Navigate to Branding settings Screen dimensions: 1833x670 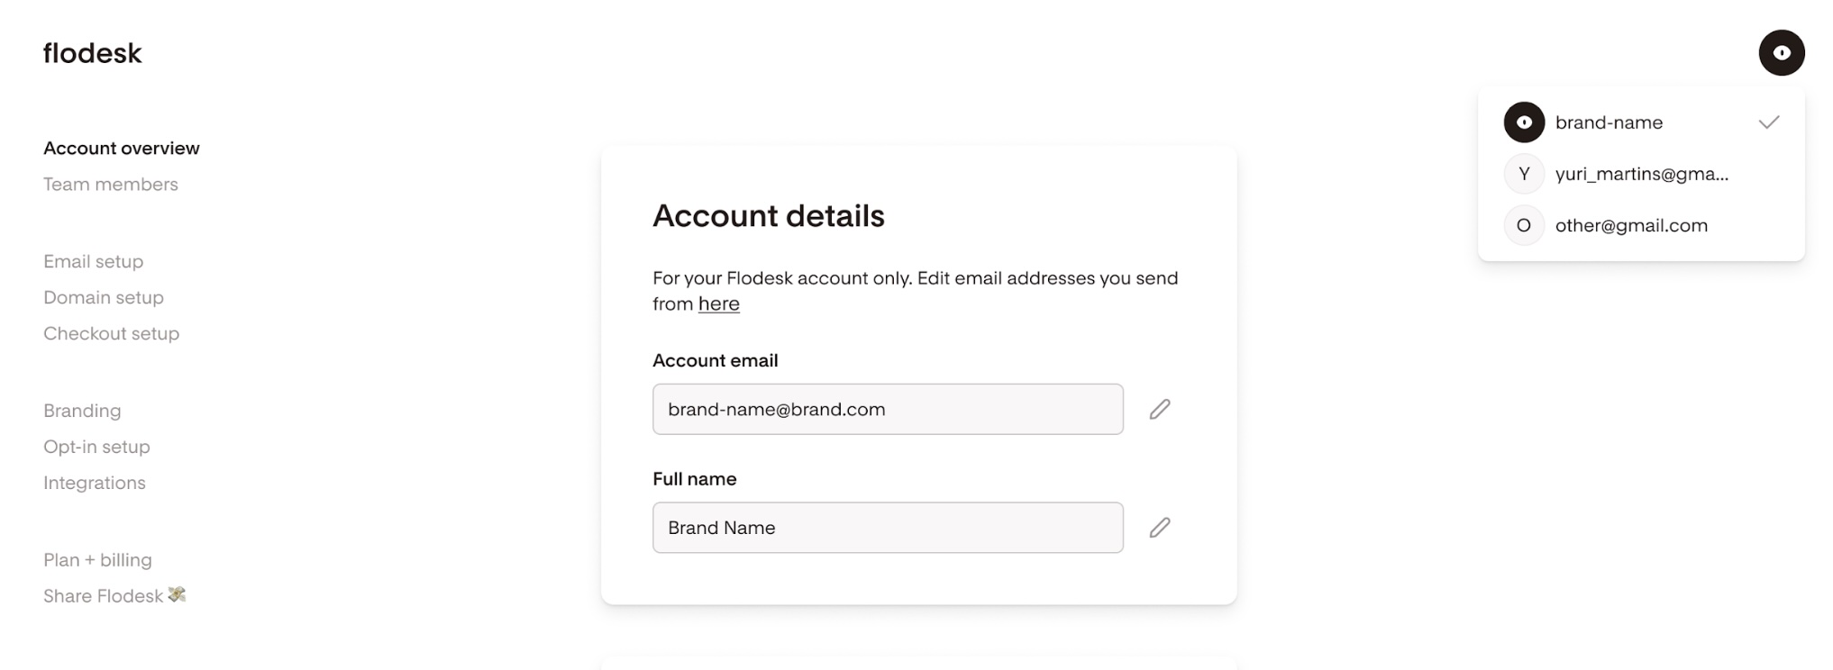click(x=82, y=411)
